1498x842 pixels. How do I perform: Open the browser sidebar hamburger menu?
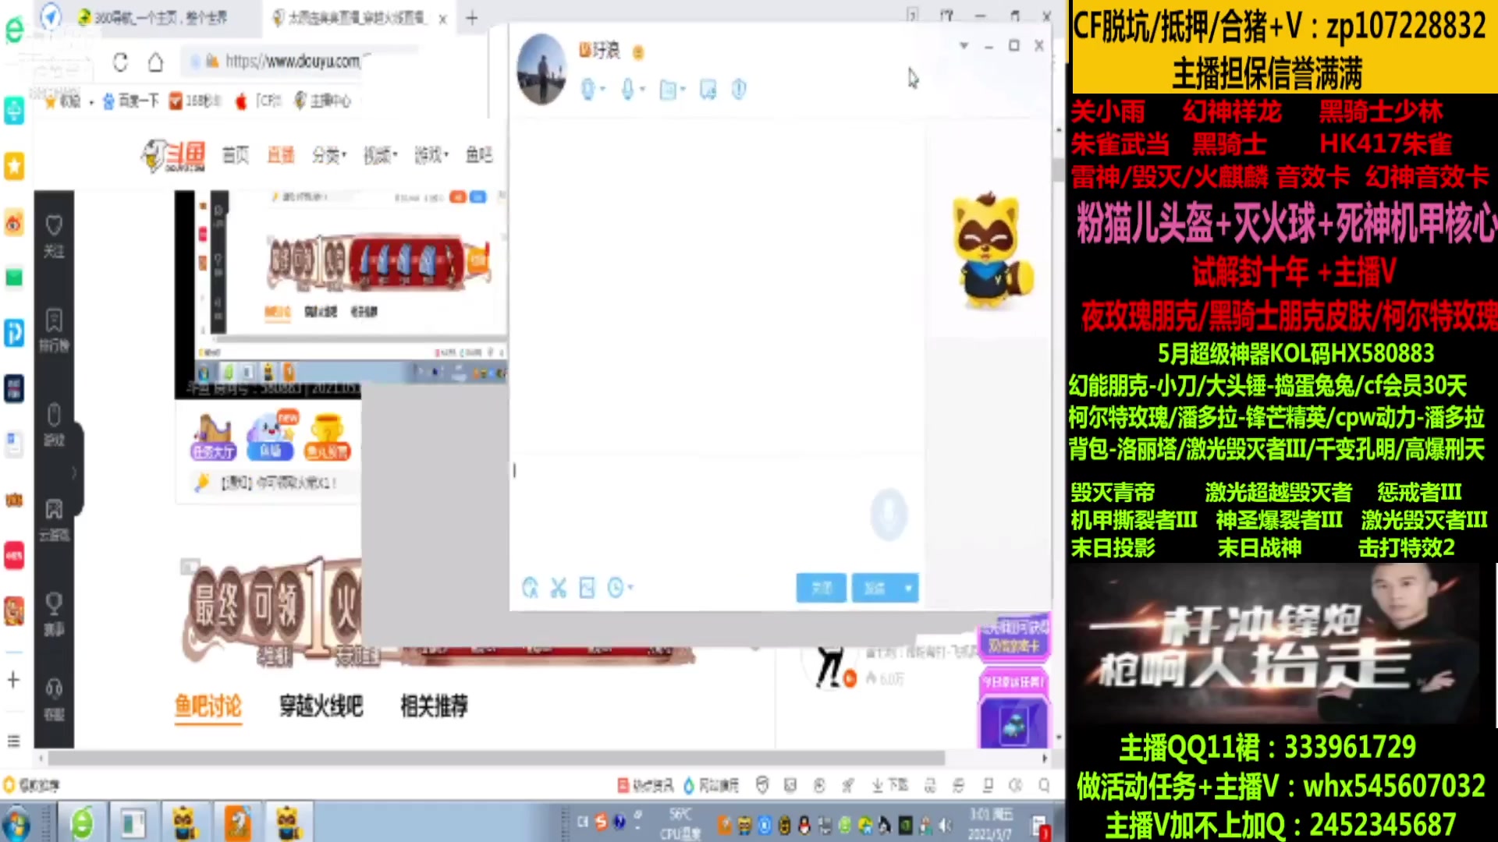pyautogui.click(x=13, y=741)
